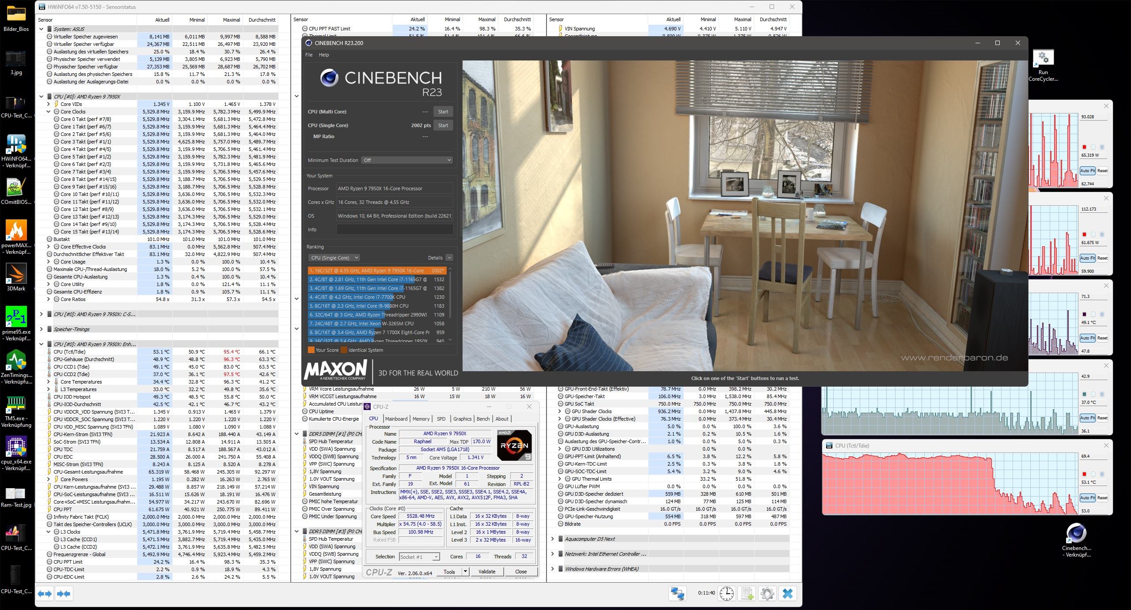Image resolution: width=1131 pixels, height=610 pixels.
Task: Click HWiNFO blue X close icon
Action: [x=788, y=593]
